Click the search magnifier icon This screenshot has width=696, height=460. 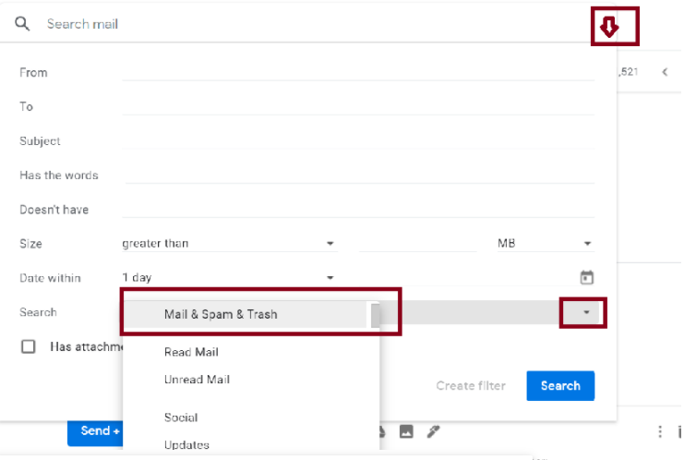tap(22, 24)
